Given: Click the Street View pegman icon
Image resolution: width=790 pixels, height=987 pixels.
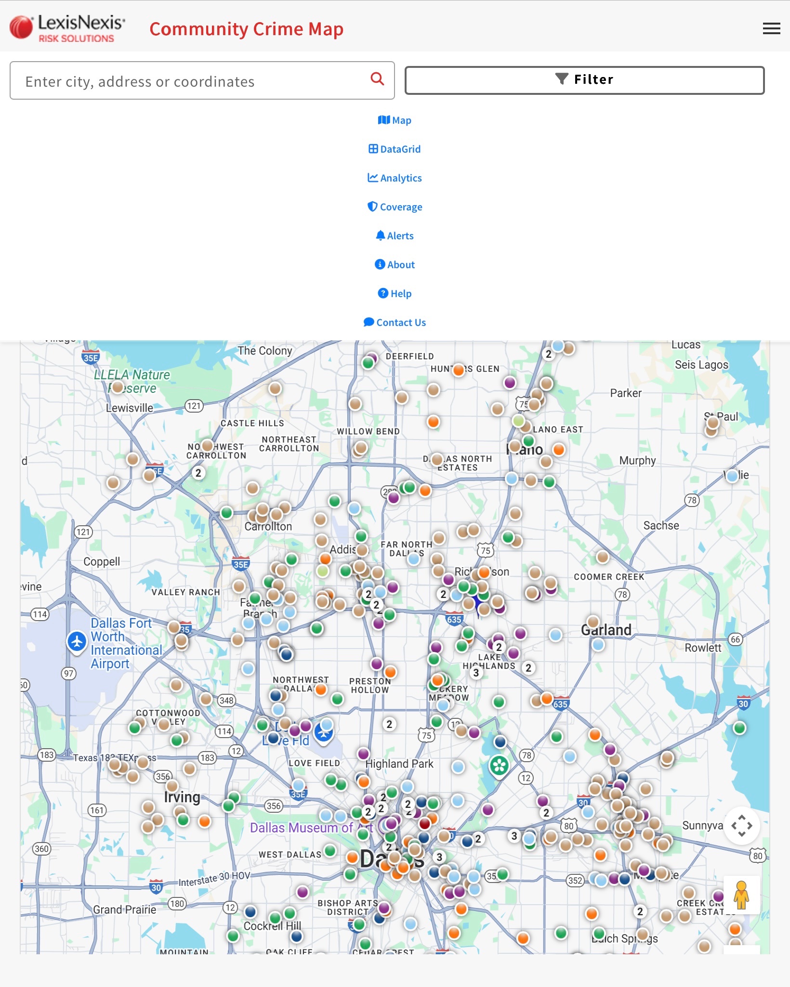Looking at the screenshot, I should pyautogui.click(x=741, y=896).
